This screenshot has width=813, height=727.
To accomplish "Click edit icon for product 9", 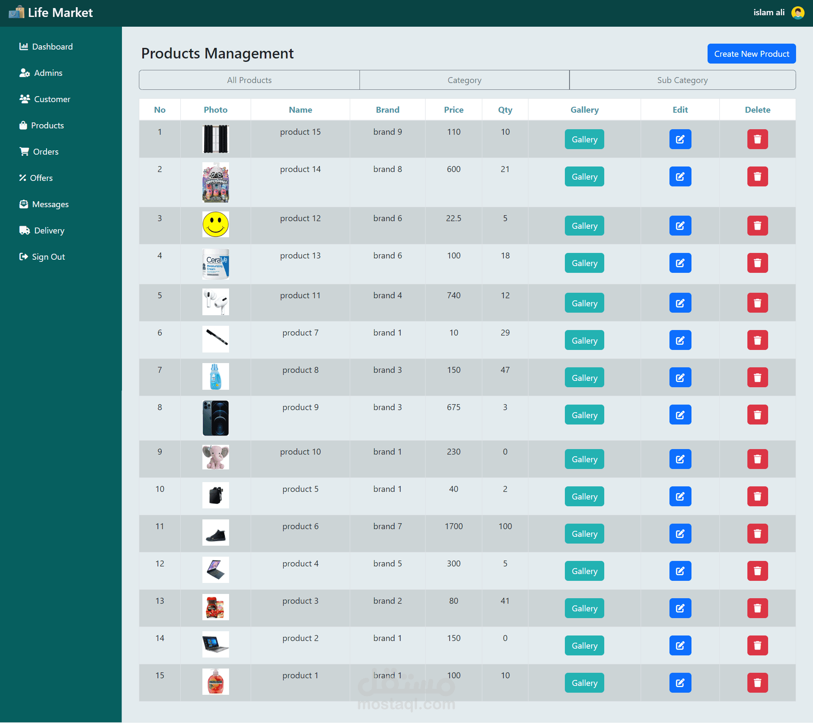I will 680,415.
